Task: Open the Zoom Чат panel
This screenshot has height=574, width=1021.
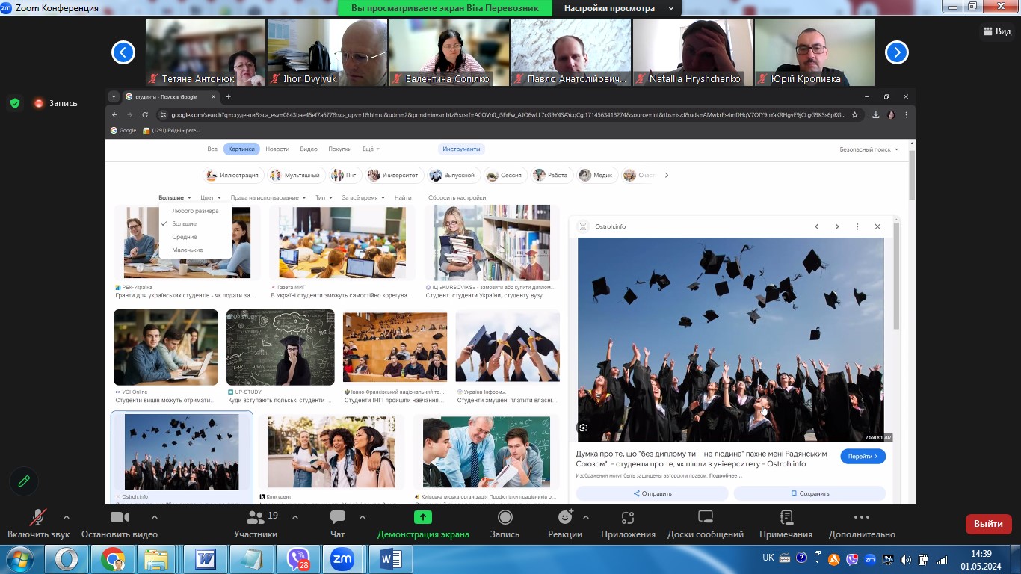Action: point(338,524)
